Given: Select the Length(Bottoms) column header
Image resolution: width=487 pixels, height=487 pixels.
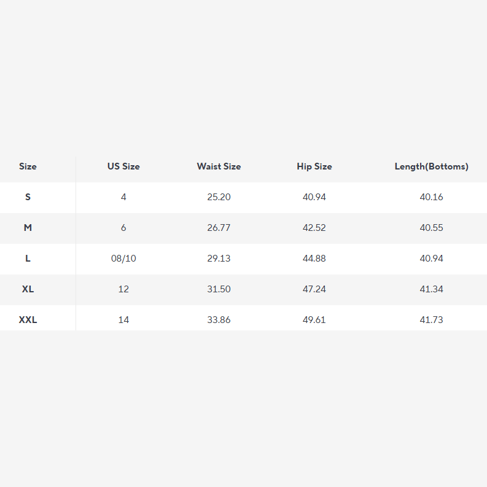Looking at the screenshot, I should tap(431, 166).
